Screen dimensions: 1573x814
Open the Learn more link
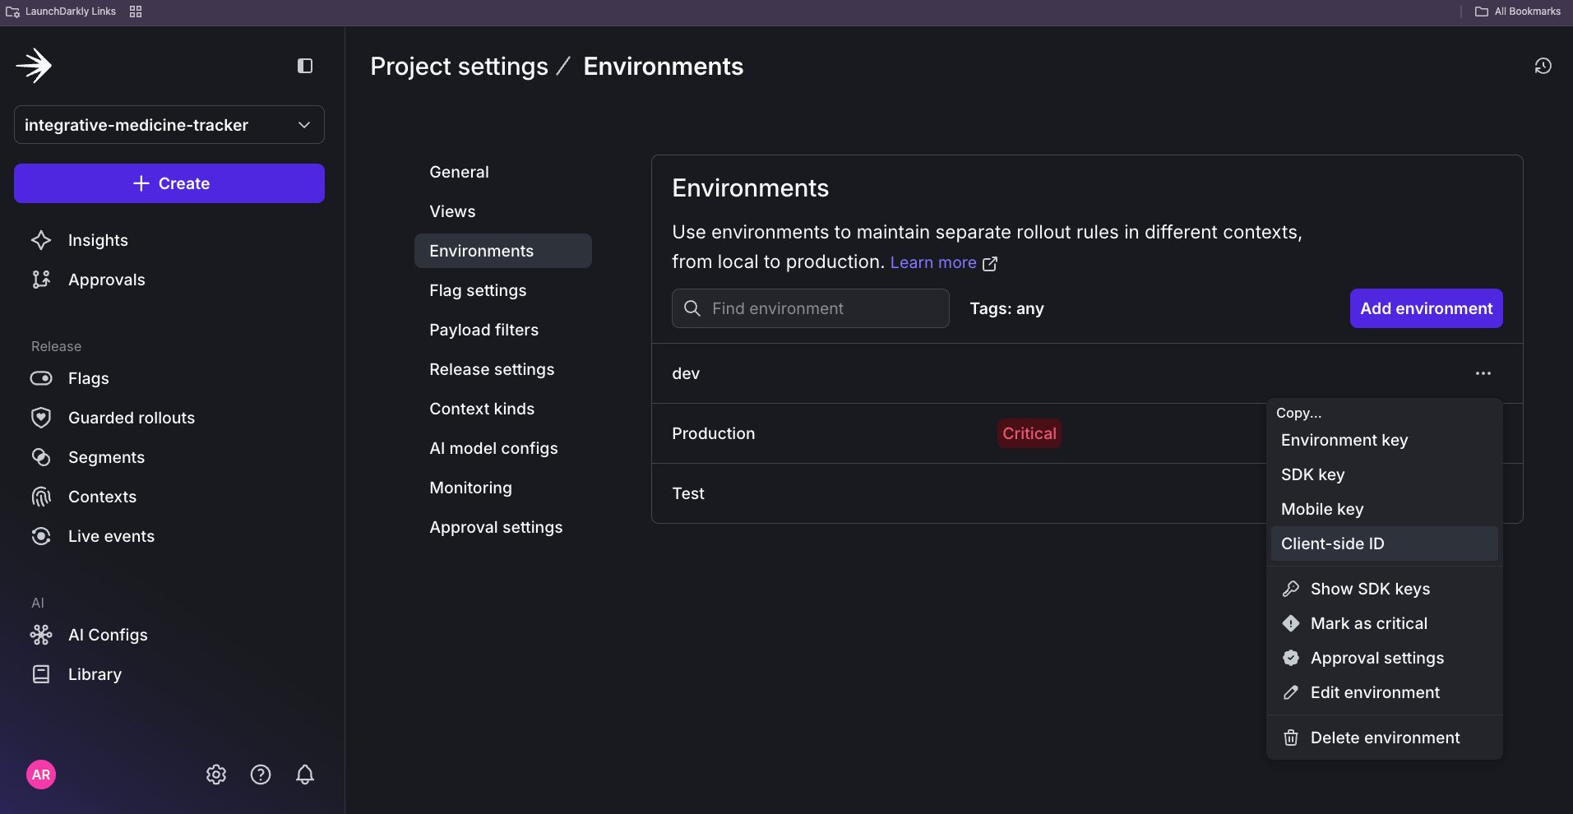[x=933, y=261]
